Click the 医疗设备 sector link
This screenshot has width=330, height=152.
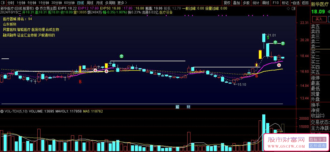pyautogui.click(x=166, y=12)
